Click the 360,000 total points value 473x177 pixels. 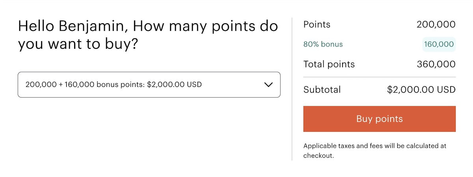tap(436, 64)
